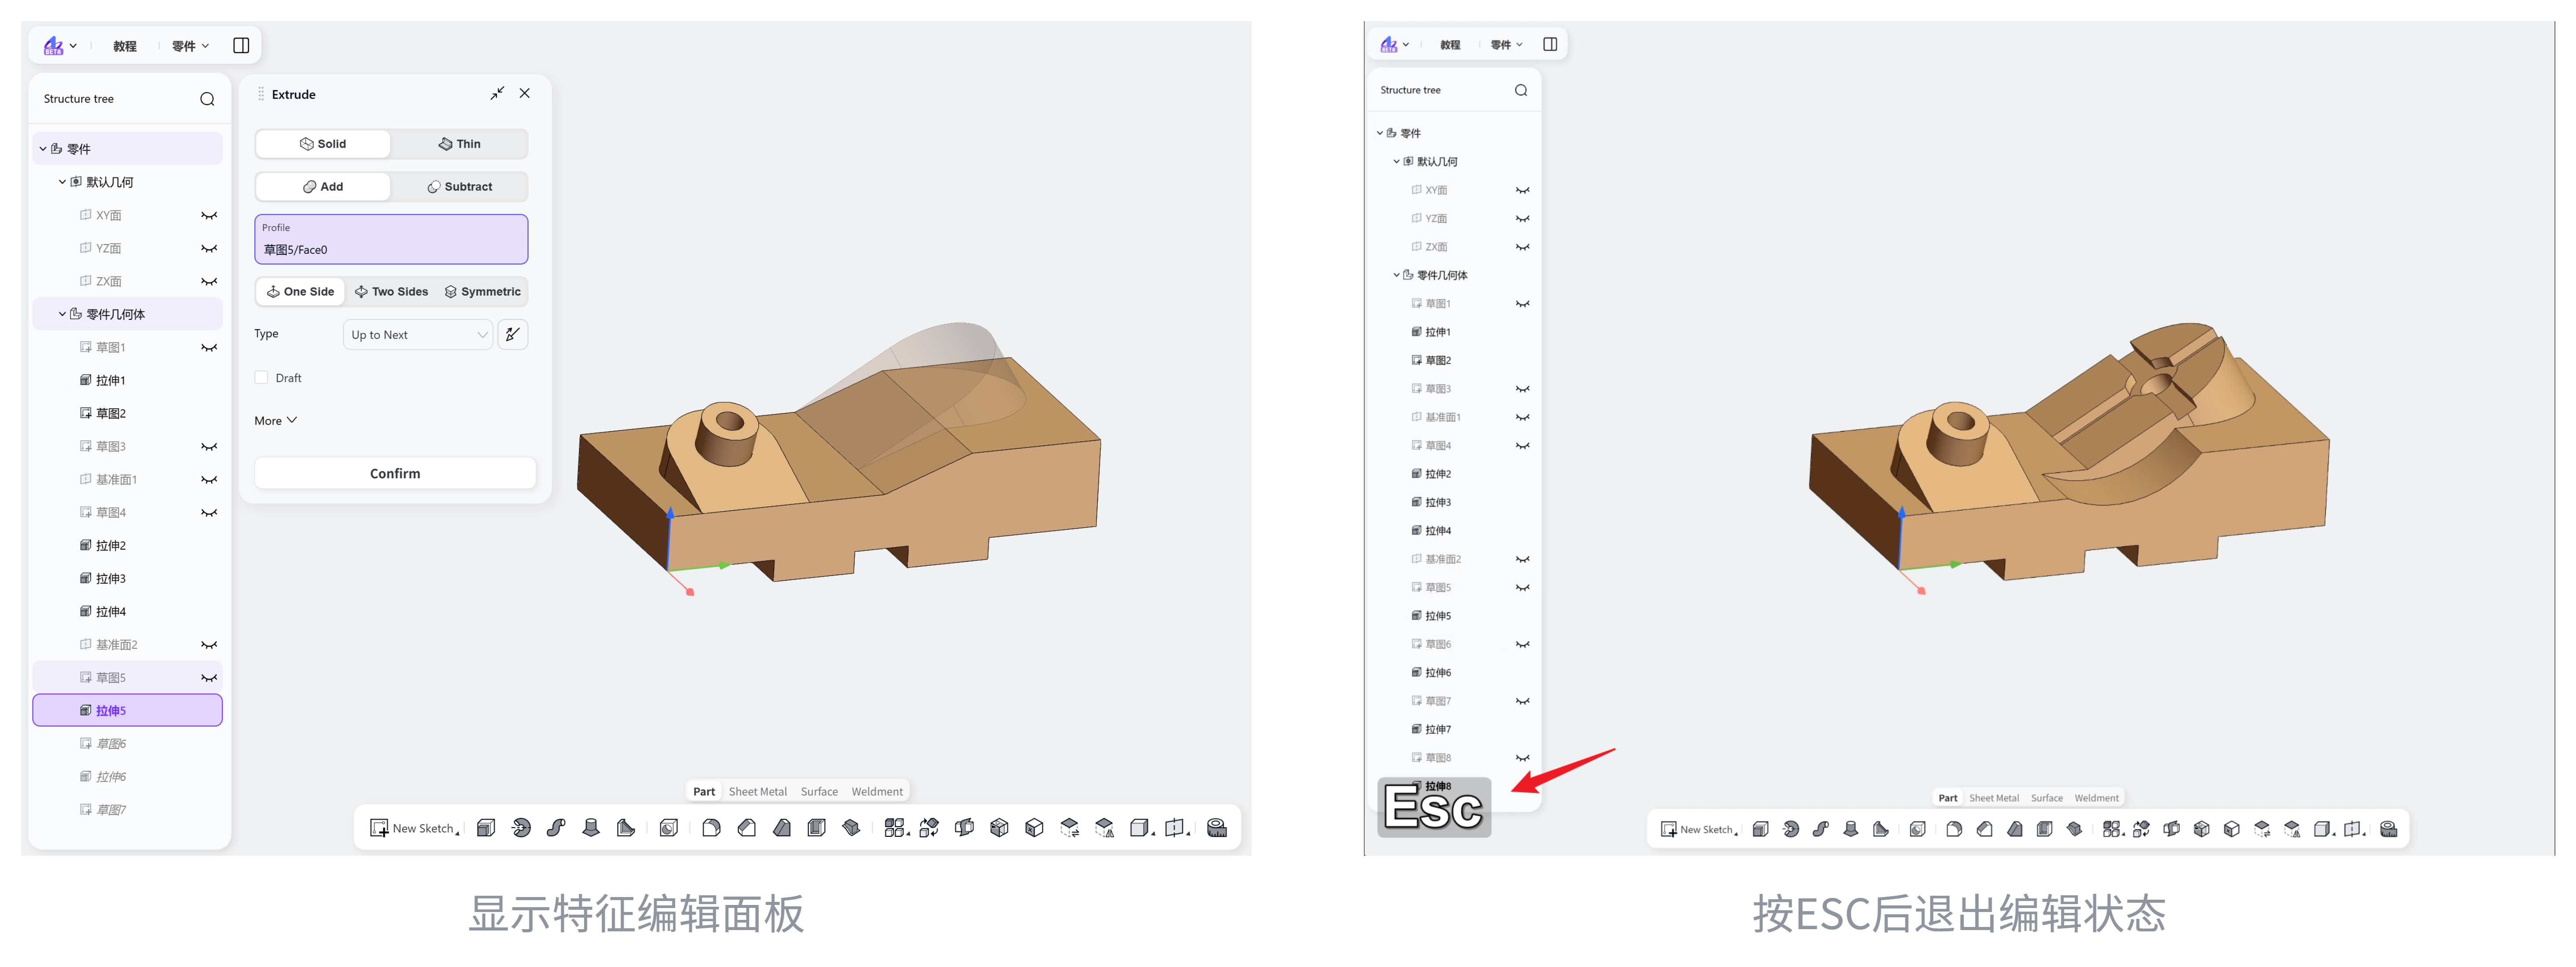Open the 零件 dropdown in right top bar
The image size is (2576, 967).
coord(1506,45)
